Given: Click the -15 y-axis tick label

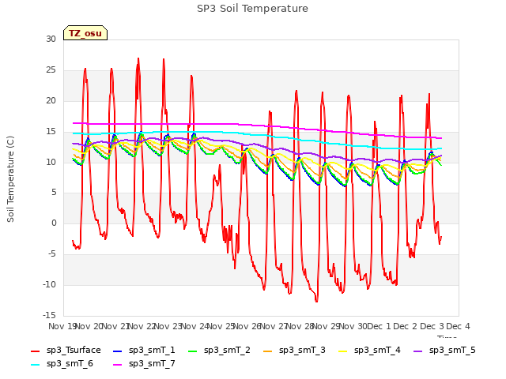Looking at the screenshot, I should click(49, 315).
